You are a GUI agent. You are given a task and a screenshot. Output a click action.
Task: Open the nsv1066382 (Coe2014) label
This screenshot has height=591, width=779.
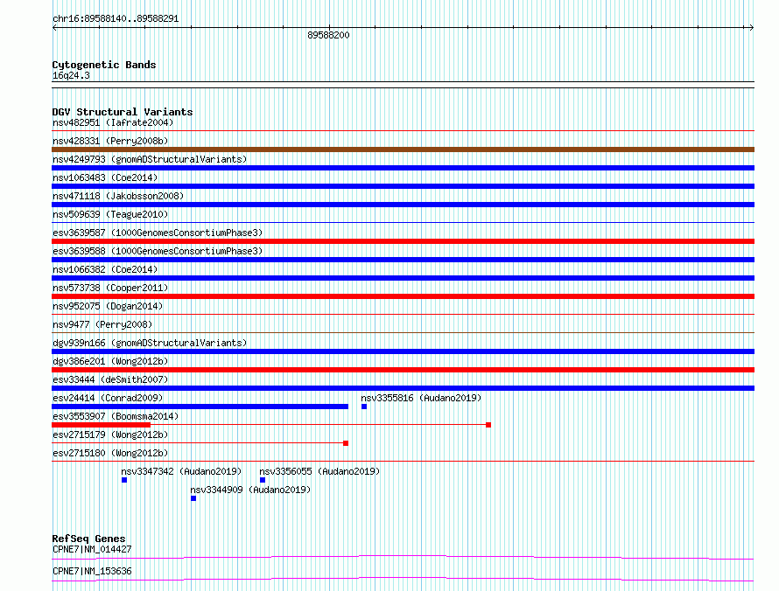(x=105, y=269)
